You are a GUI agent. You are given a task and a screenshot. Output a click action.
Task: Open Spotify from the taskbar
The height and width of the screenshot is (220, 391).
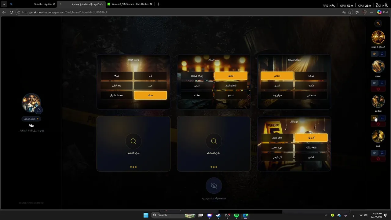coord(236,215)
